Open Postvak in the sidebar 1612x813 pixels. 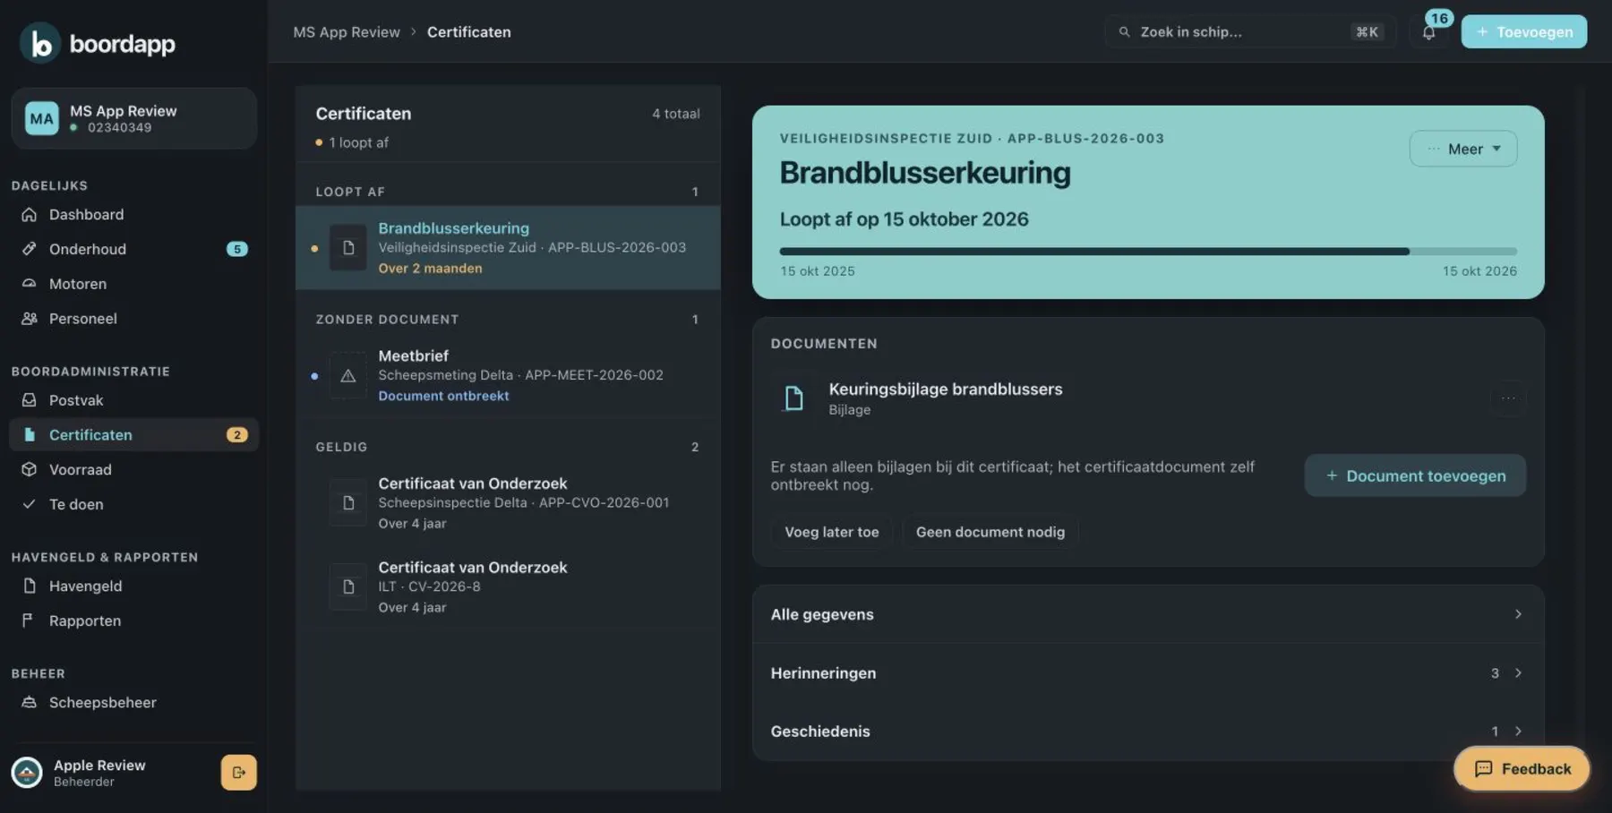click(133, 400)
